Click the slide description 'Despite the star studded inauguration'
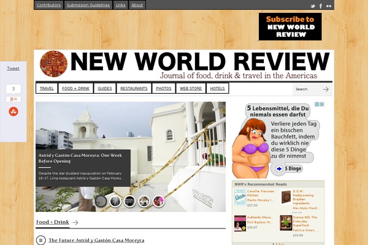This screenshot has width=368, height=245. pos(80,176)
